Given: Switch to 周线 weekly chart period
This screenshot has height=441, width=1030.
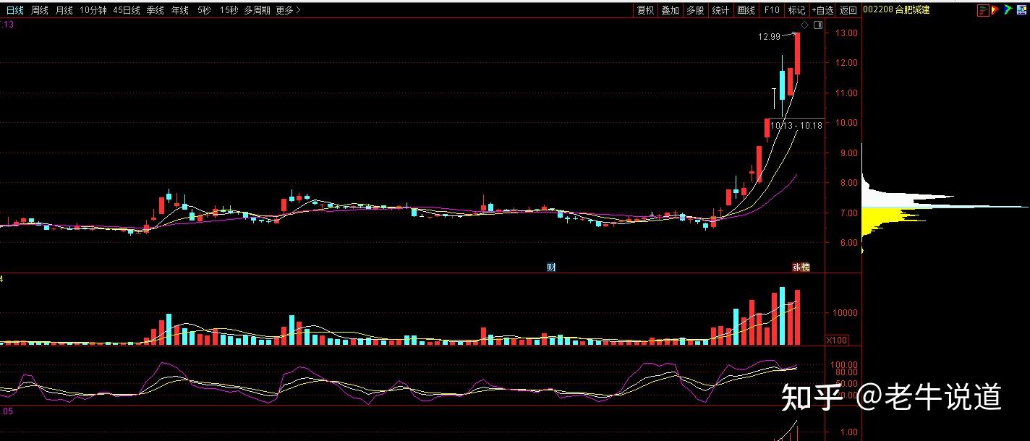Looking at the screenshot, I should pos(40,10).
